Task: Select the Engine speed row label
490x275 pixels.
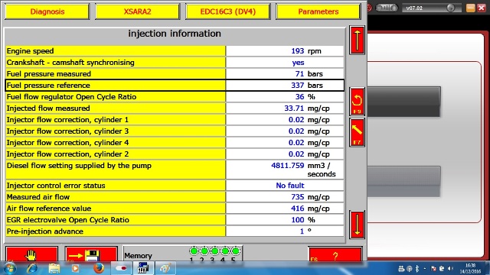Action: pos(116,51)
